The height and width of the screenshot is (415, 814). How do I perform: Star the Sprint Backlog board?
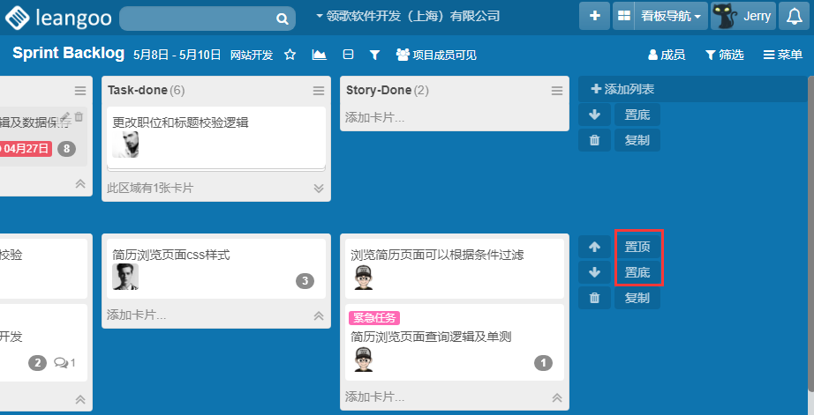290,55
